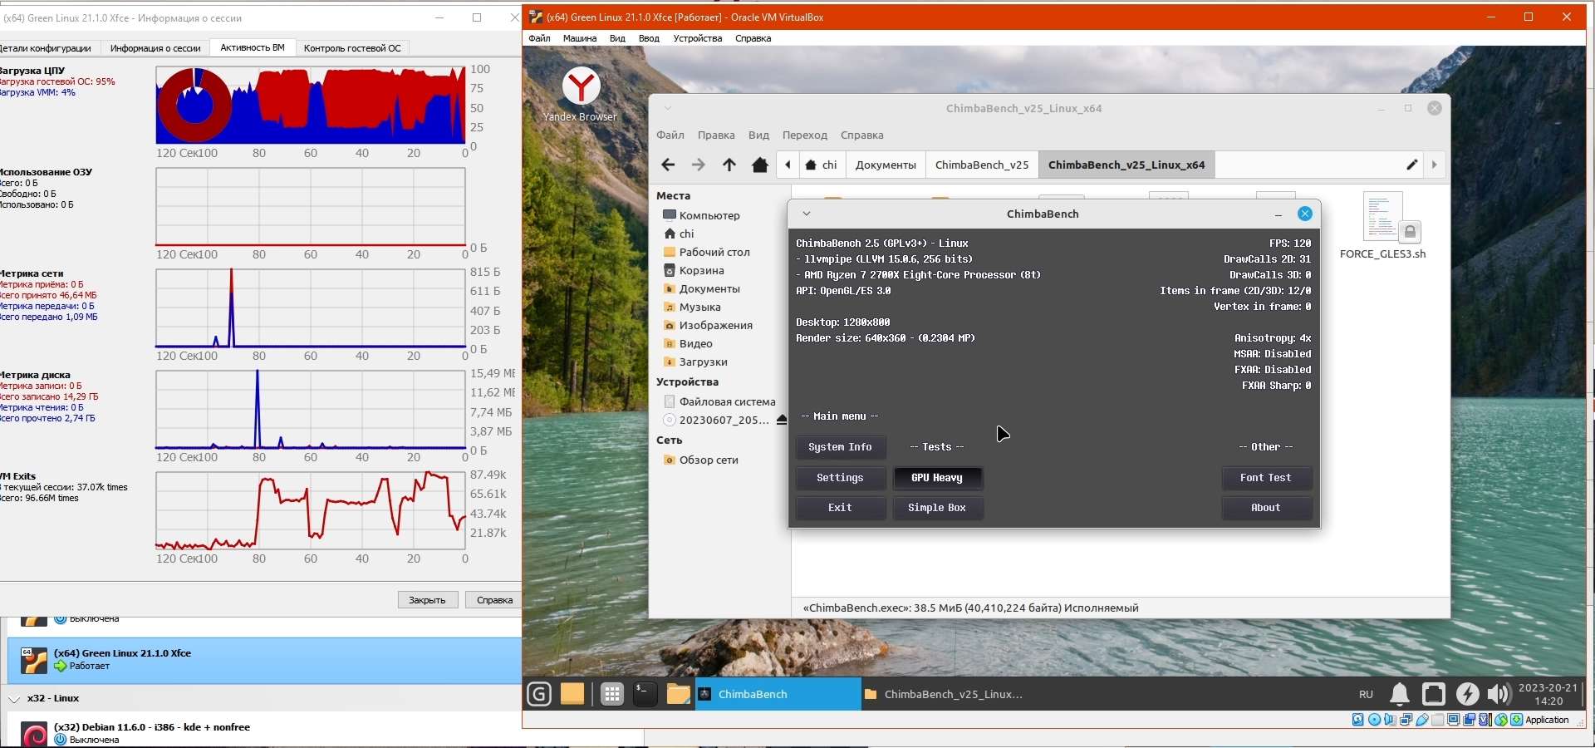The image size is (1595, 748).
Task: Go back in the file manager
Action: coord(668,165)
